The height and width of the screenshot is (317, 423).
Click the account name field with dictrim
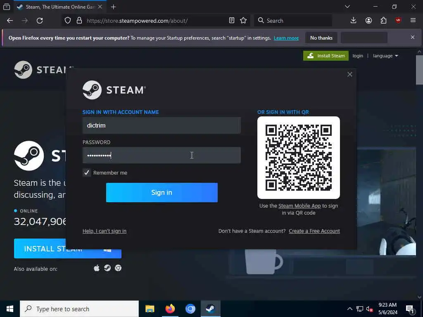click(162, 125)
